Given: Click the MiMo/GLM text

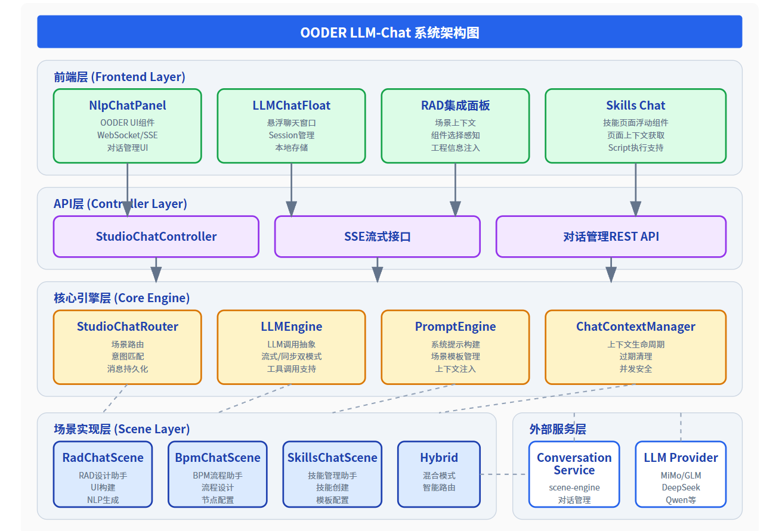Looking at the screenshot, I should pos(681,476).
